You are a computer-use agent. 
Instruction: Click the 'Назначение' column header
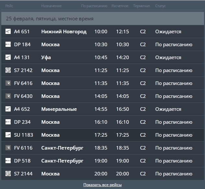coord(51,6)
